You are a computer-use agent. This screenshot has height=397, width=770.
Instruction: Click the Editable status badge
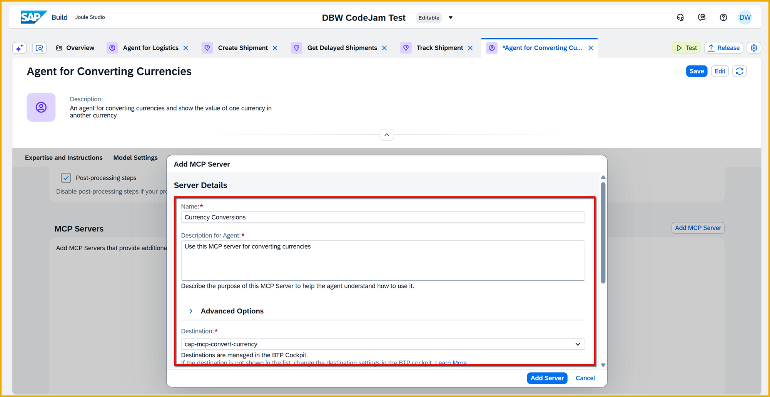(429, 18)
